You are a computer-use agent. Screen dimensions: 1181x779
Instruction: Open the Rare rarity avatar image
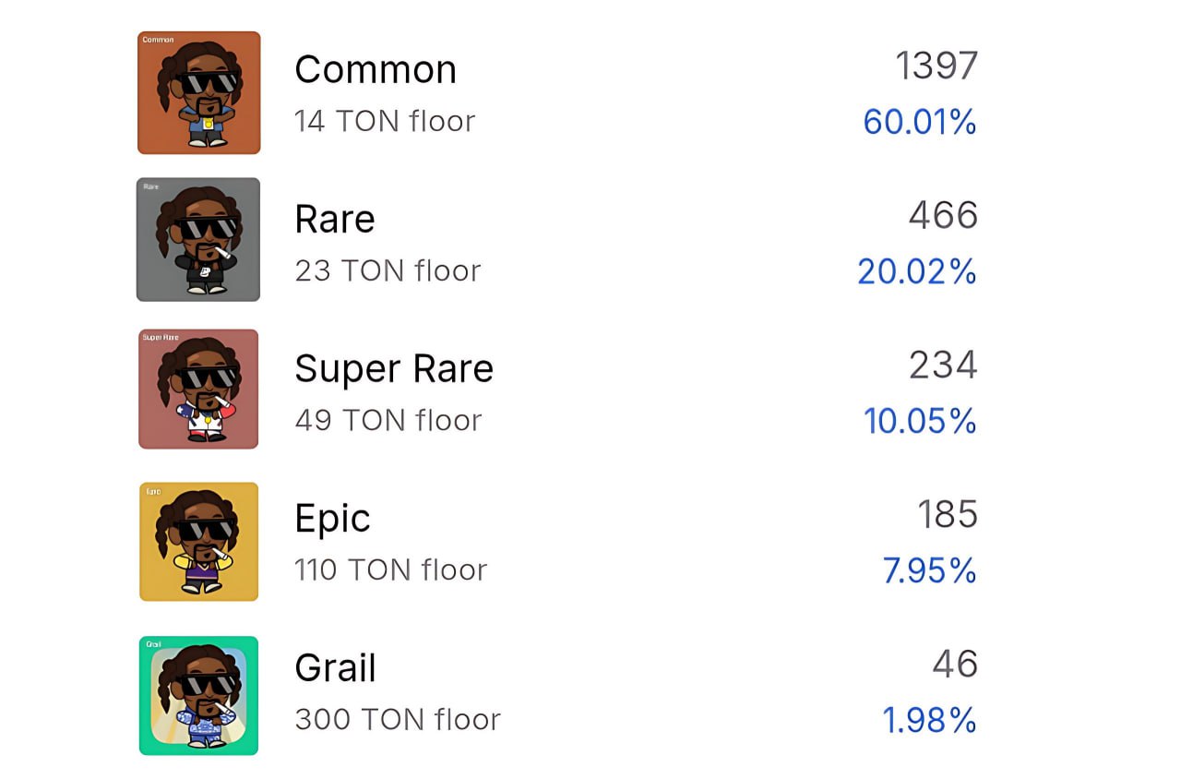tap(198, 240)
